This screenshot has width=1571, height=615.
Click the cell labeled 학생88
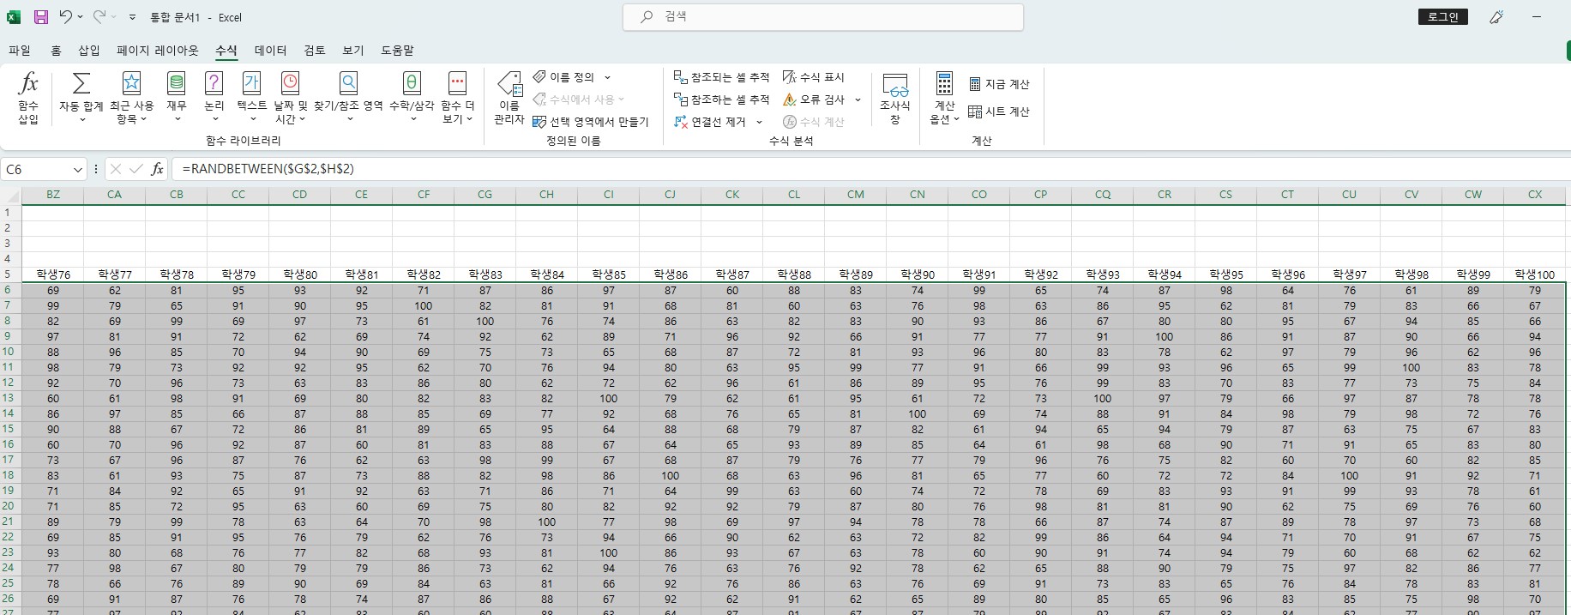pyautogui.click(x=794, y=274)
